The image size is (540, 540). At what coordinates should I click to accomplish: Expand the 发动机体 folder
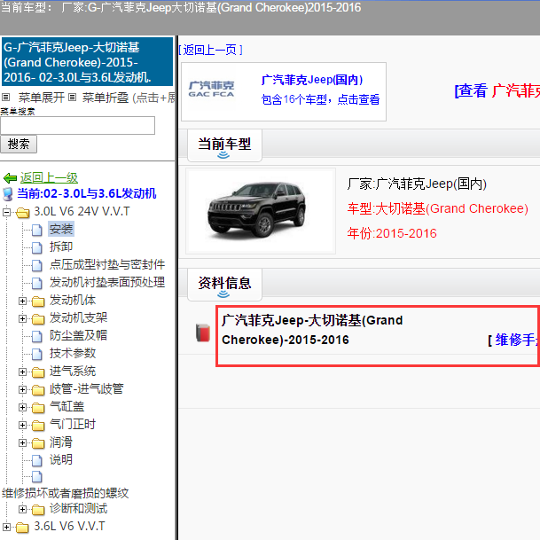22,301
